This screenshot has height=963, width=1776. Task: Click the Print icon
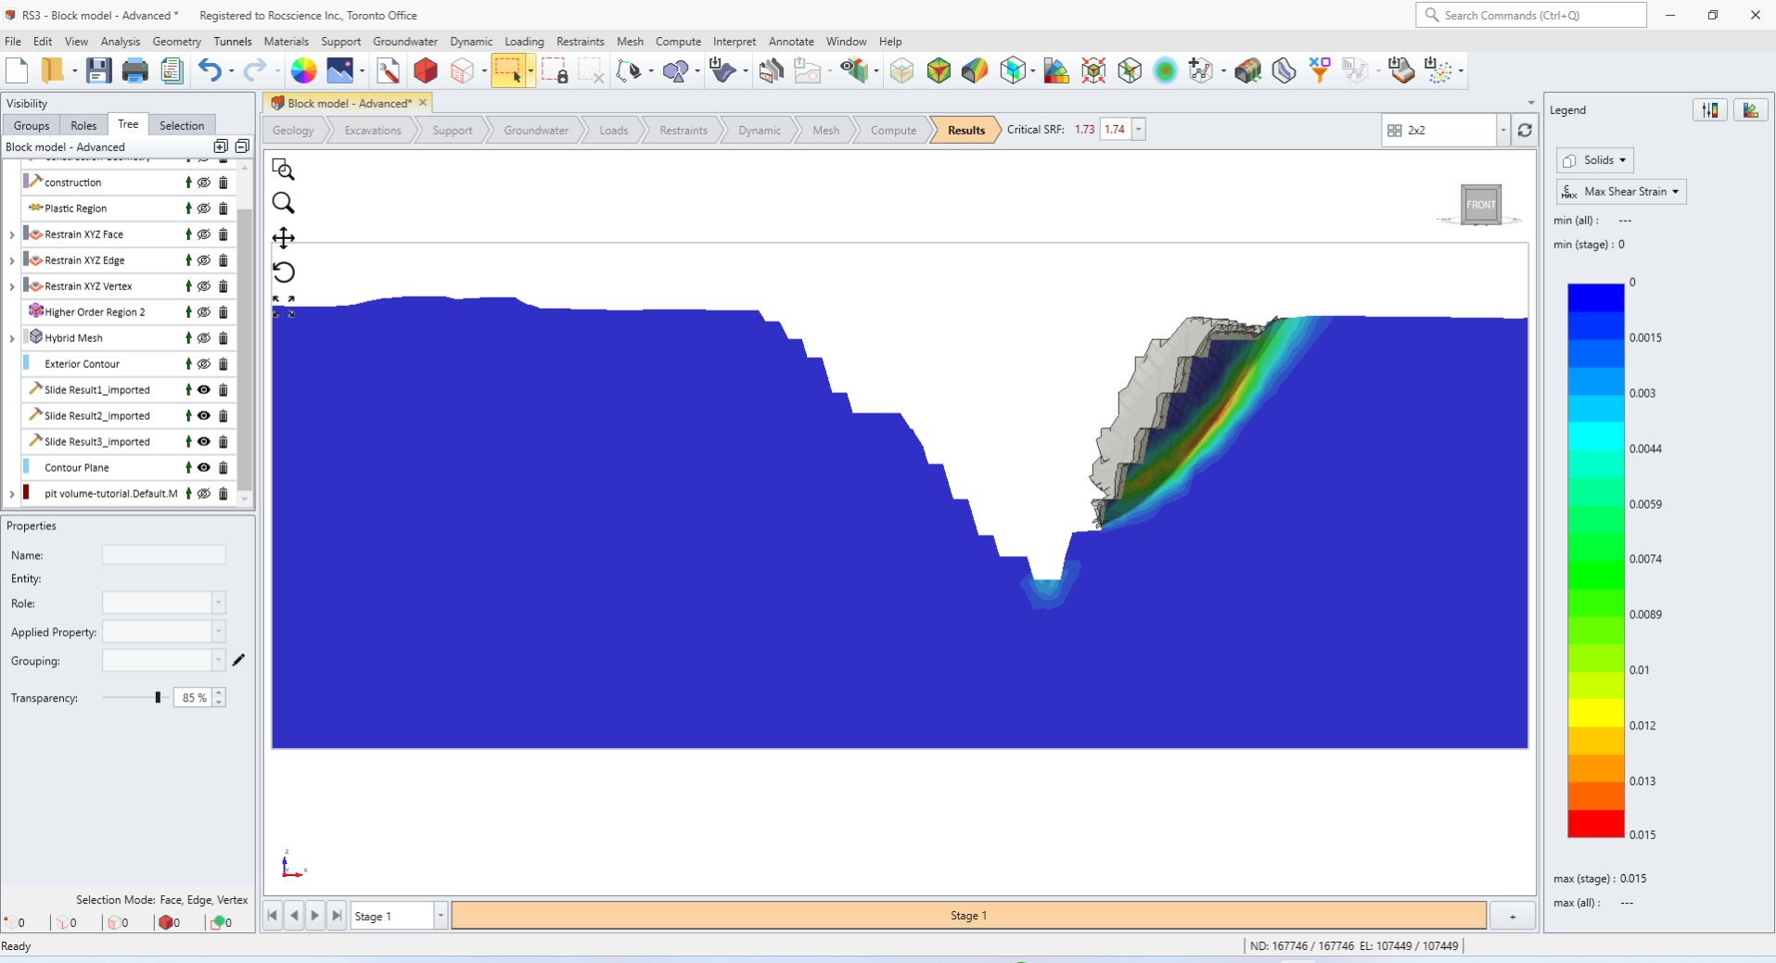pos(134,70)
